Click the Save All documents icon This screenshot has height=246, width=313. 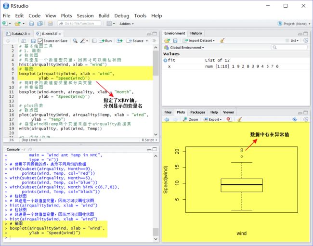[40, 24]
